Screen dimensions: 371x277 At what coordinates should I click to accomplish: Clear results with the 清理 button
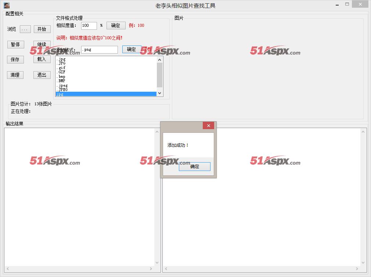15,75
